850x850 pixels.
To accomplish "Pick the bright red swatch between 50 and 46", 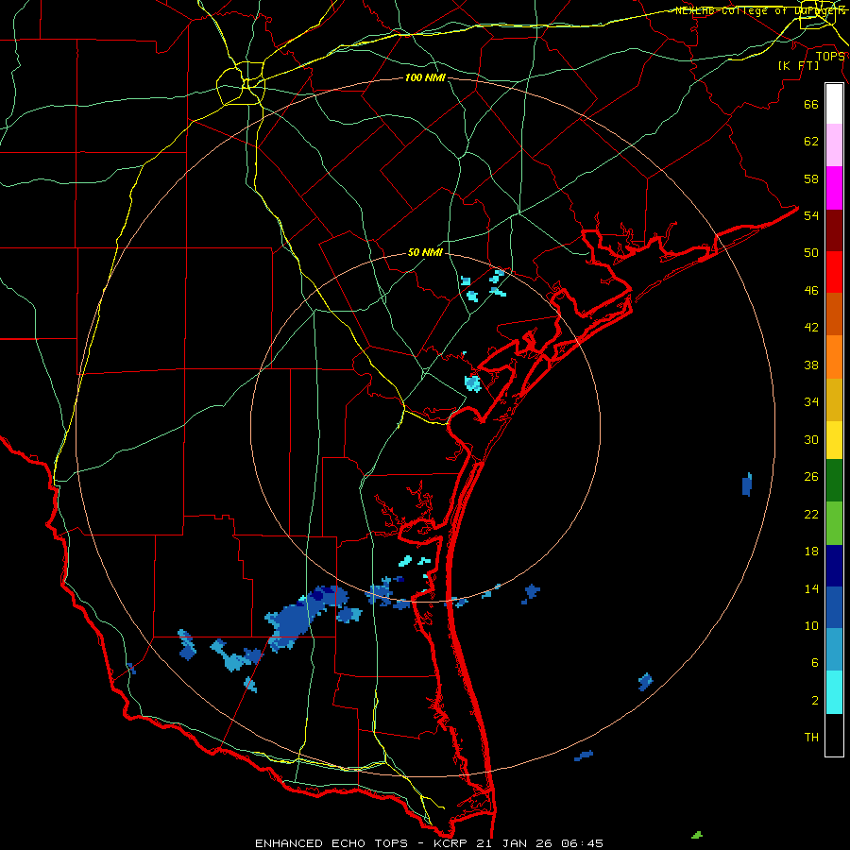I will point(834,272).
